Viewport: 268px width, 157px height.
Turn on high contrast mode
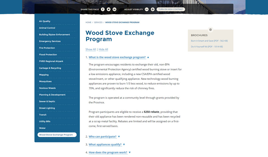click(x=171, y=9)
